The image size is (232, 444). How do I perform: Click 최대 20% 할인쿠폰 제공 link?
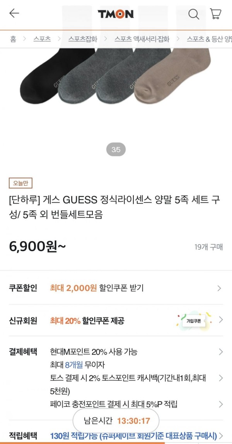87,321
